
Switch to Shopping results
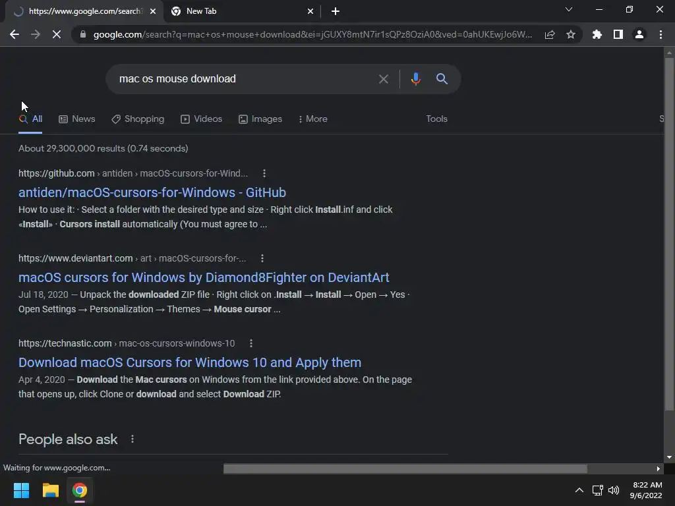click(x=138, y=119)
